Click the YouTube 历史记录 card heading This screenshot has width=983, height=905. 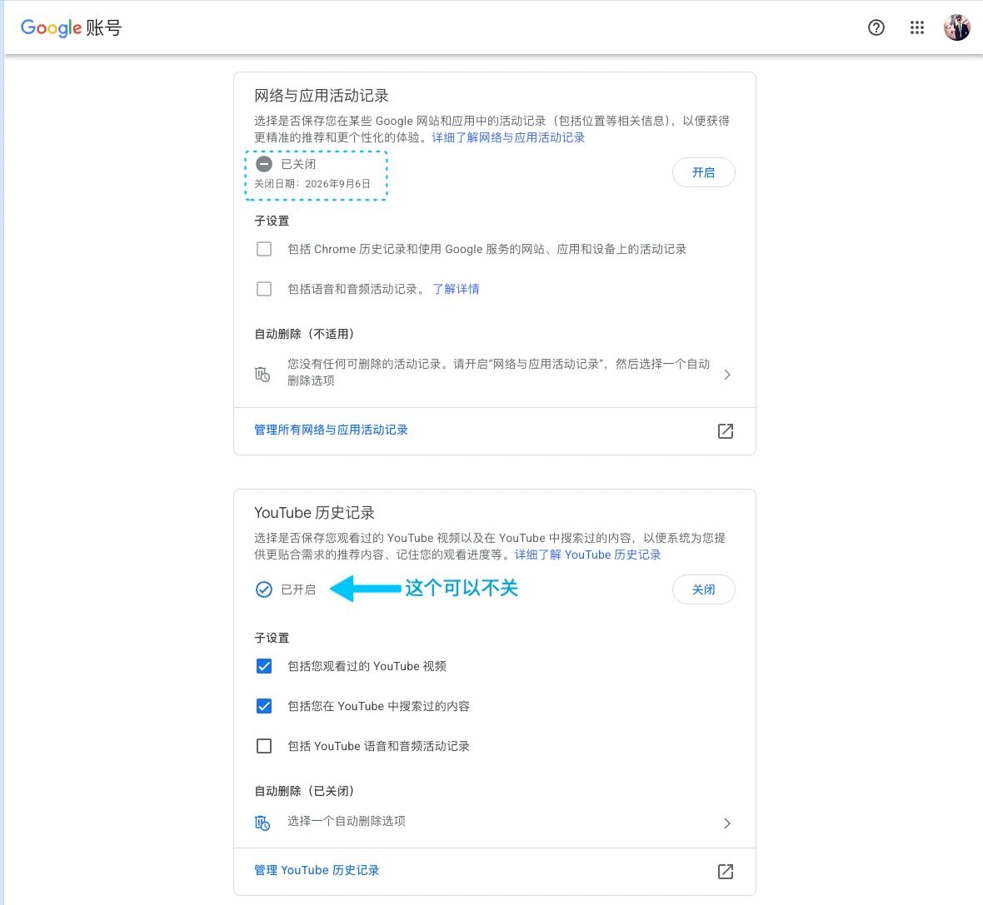click(x=314, y=513)
